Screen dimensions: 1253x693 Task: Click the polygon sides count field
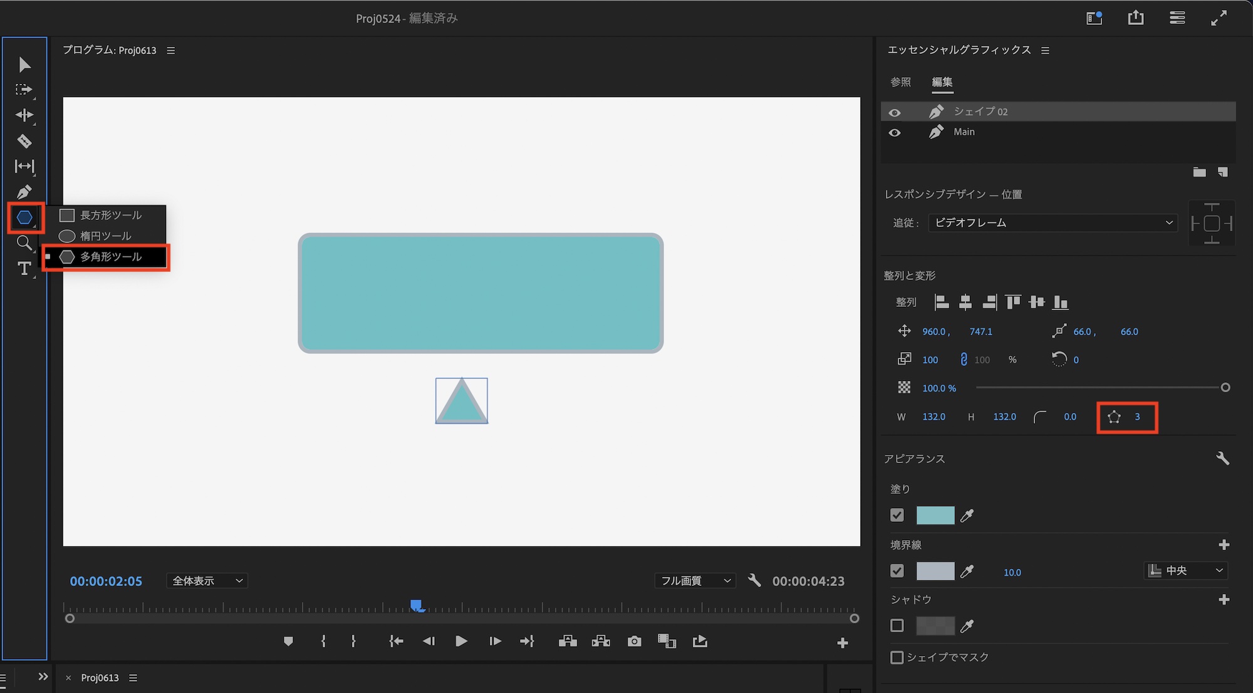pyautogui.click(x=1137, y=417)
